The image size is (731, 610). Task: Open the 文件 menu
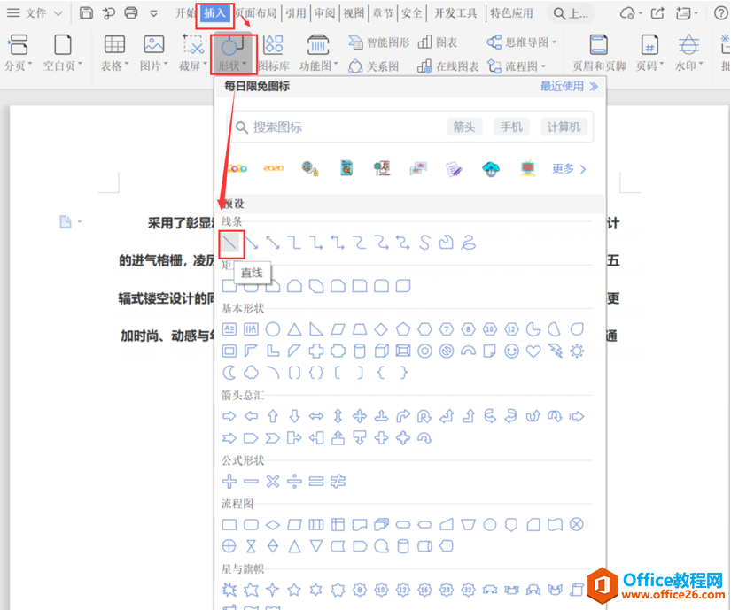tap(35, 13)
